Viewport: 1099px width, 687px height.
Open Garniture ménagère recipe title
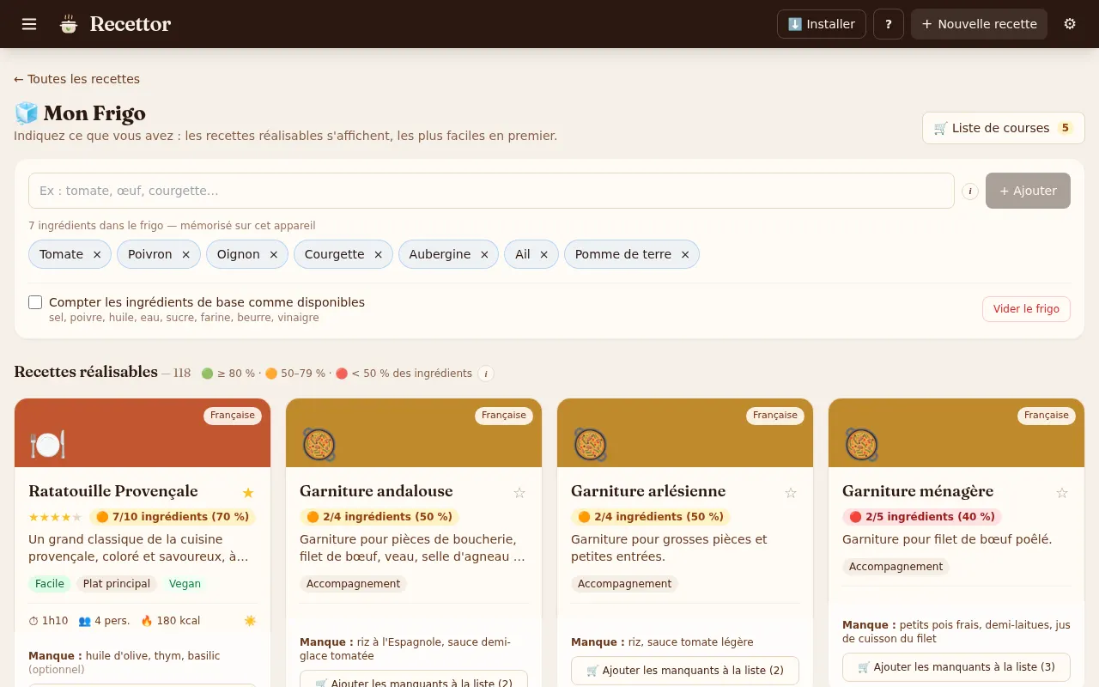918,491
